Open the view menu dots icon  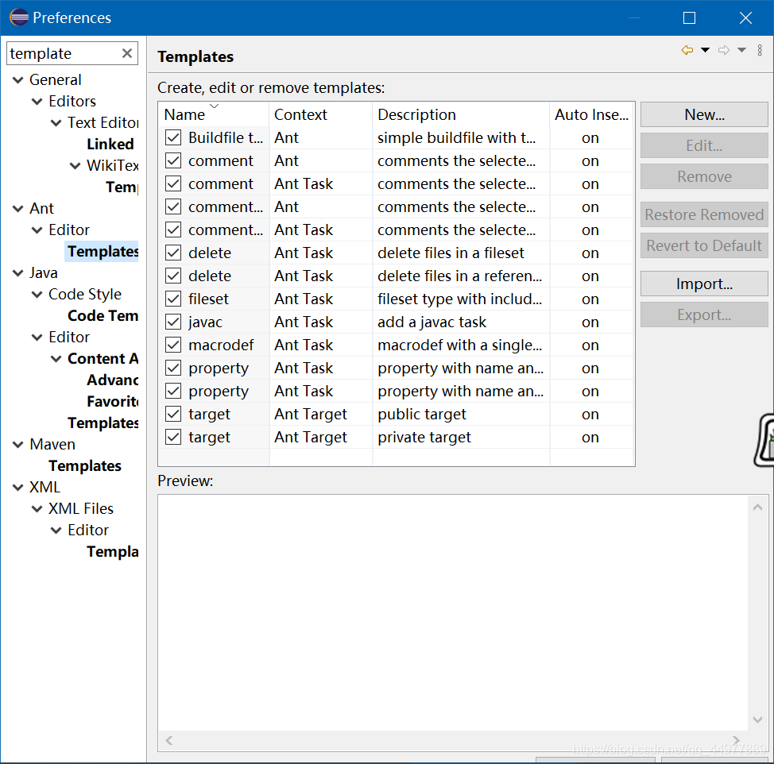tap(760, 50)
